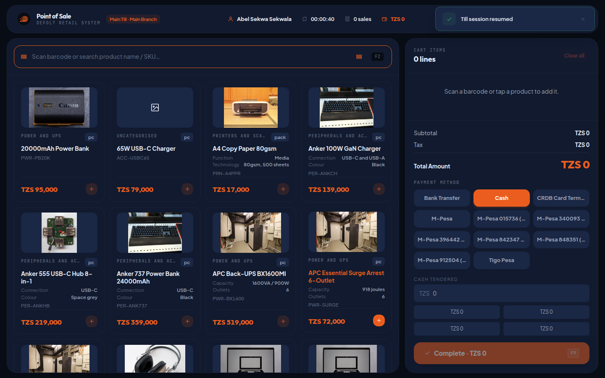Click the placeholder image icon on 65W USB-C Charger
Screen dimensions: 605x378
pos(155,108)
